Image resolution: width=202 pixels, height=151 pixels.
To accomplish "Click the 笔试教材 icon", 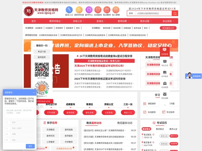I will pyautogui.click(x=107, y=10).
